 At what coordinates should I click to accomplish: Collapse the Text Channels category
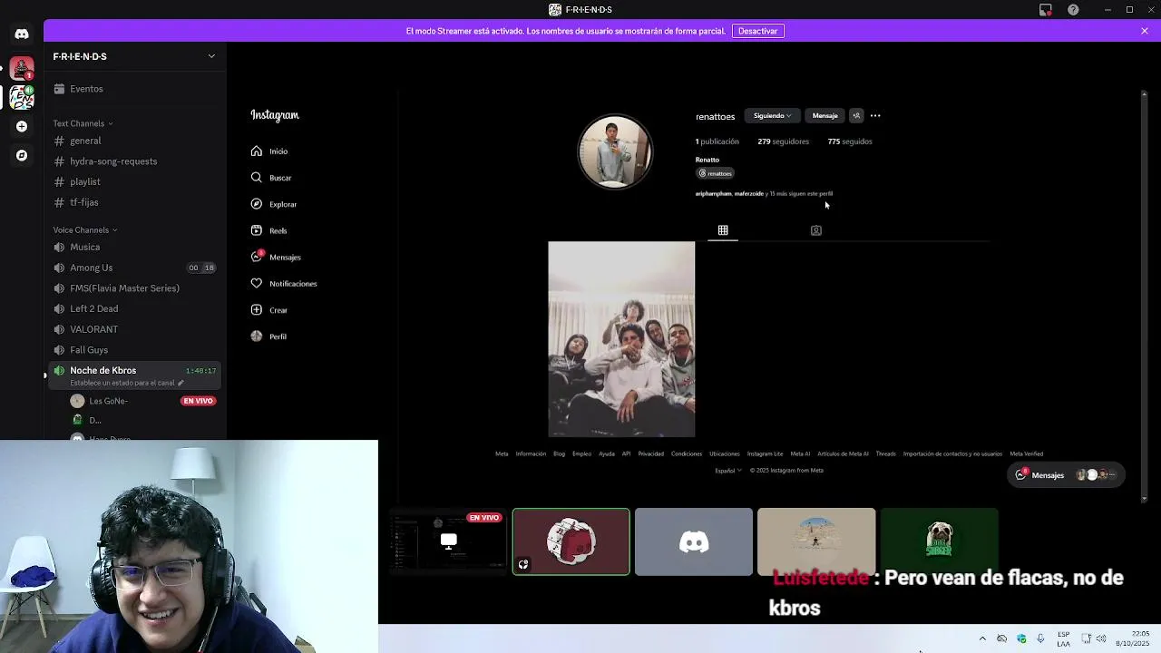click(x=83, y=123)
